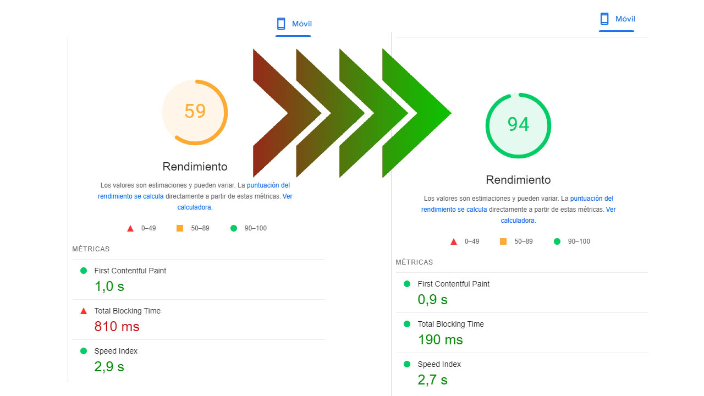Click the green dot next to 0,9 s First Contentful Paint
Viewport: 704px width, 396px height.
pos(407,284)
